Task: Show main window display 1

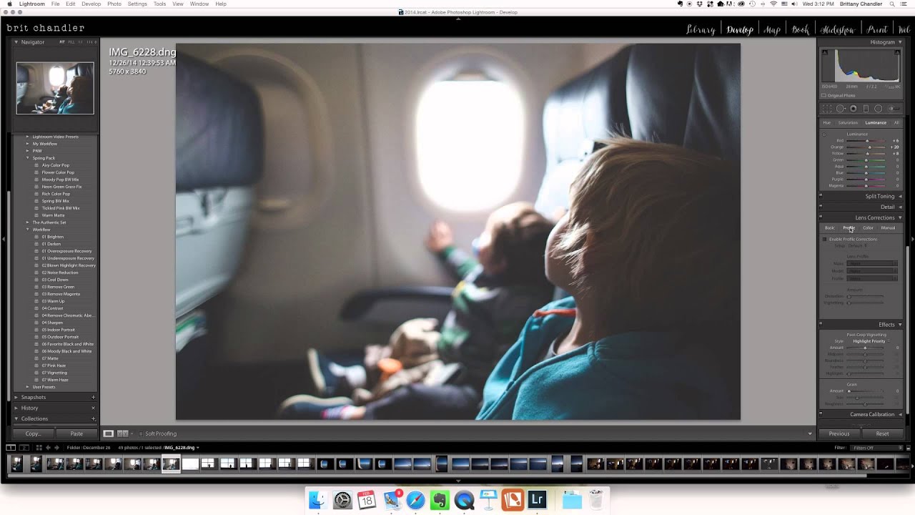Action: pos(11,448)
